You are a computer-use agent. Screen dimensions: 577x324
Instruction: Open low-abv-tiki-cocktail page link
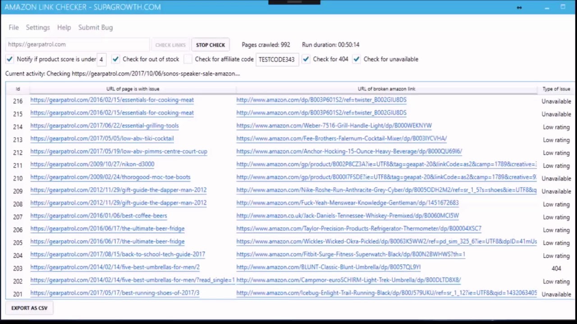[x=102, y=139]
